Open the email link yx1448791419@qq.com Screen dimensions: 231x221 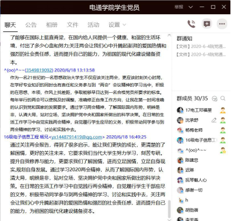(x=77, y=137)
